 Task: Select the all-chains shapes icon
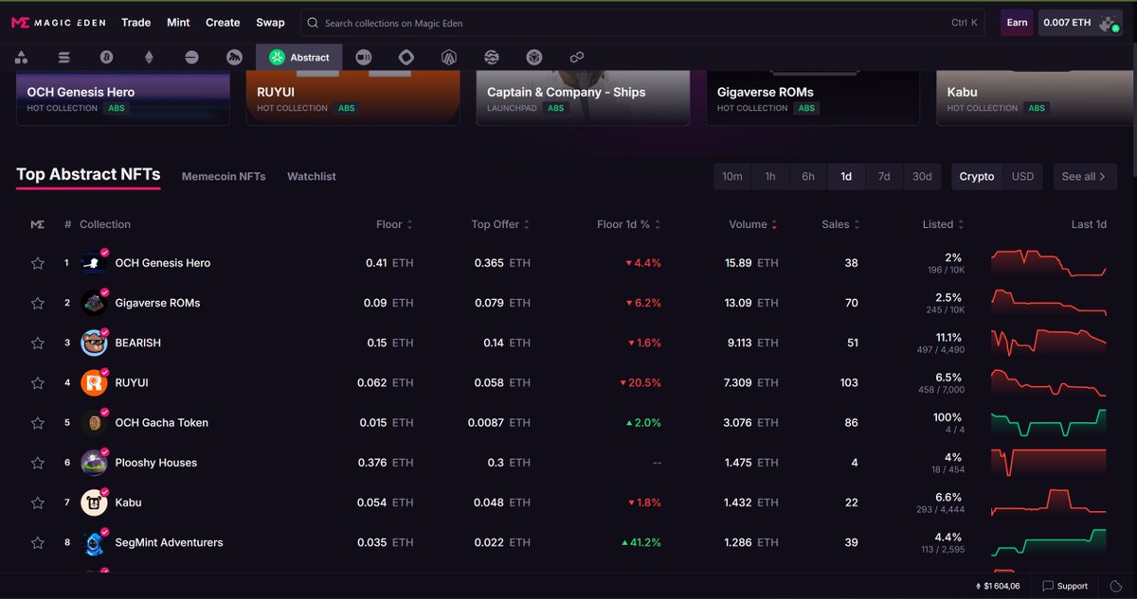(x=21, y=58)
